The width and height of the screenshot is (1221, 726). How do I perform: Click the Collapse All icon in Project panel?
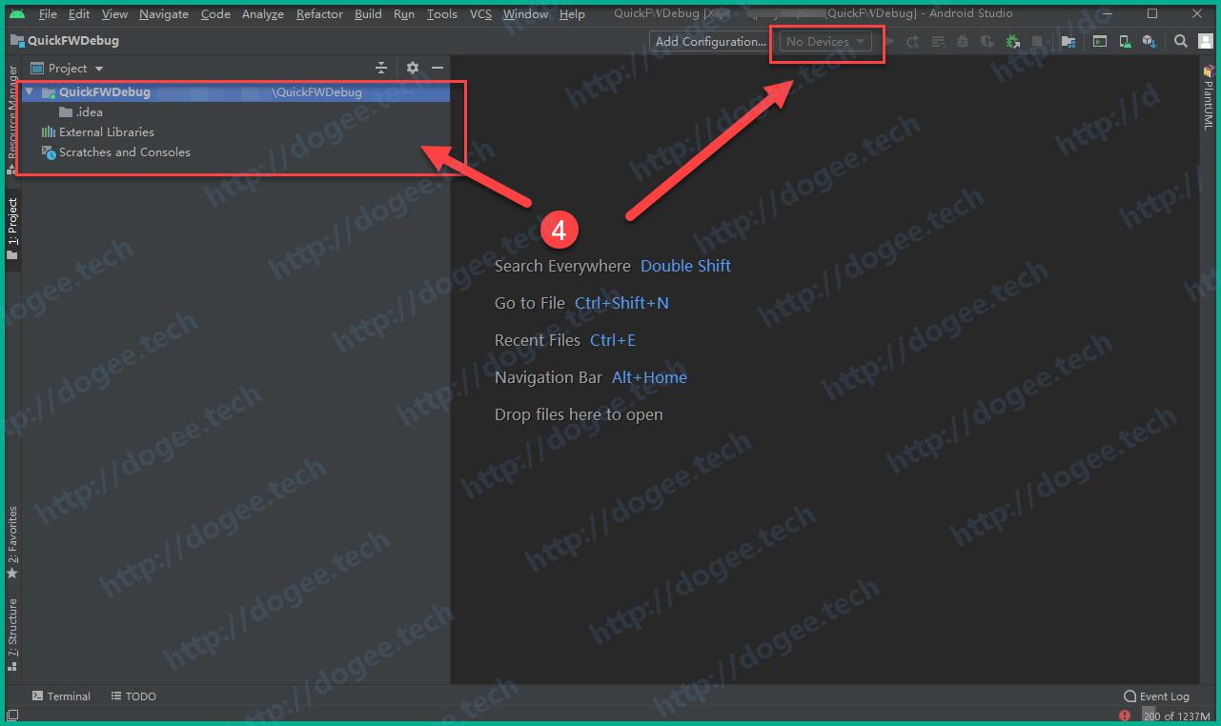[x=381, y=68]
